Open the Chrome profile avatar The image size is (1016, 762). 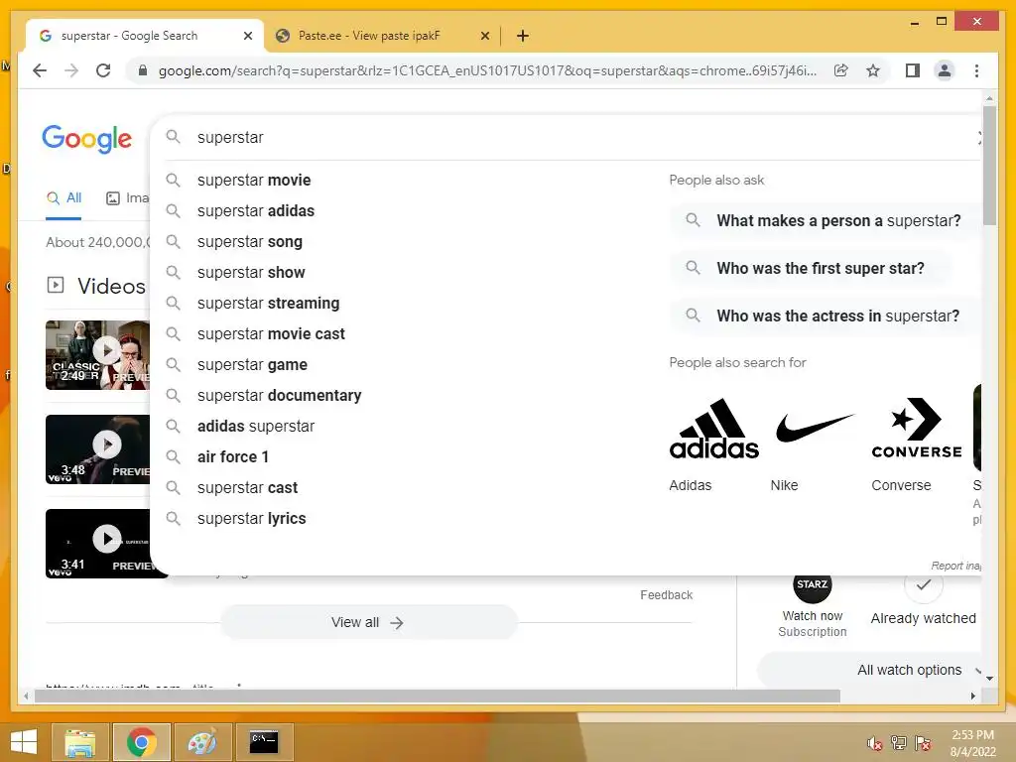coord(945,70)
